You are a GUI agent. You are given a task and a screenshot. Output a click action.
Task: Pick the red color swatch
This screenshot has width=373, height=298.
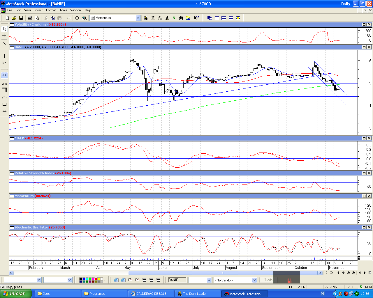point(96,279)
